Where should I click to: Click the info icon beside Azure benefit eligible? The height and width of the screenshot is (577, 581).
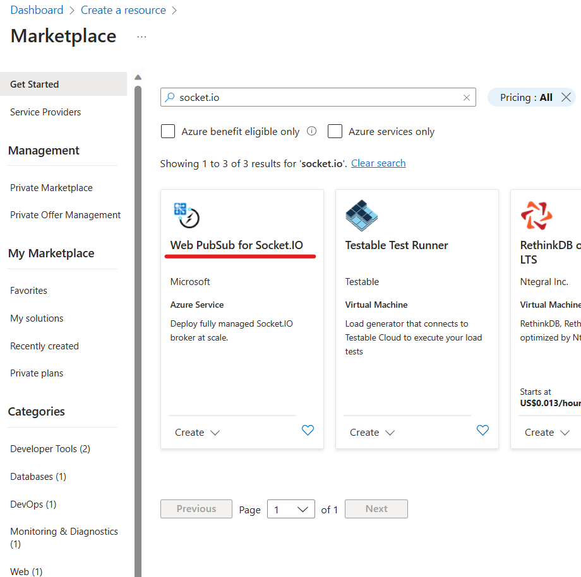point(311,131)
